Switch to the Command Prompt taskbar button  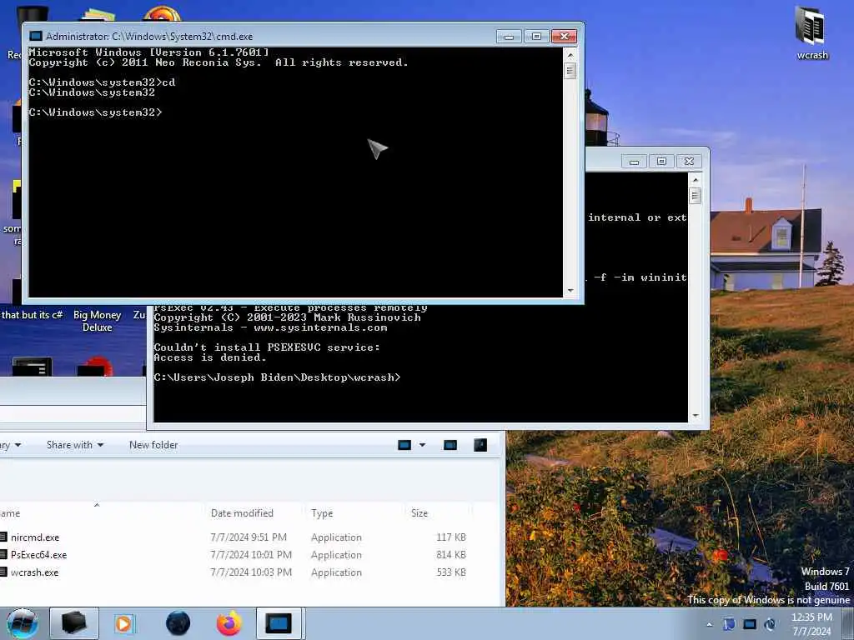[x=279, y=623]
